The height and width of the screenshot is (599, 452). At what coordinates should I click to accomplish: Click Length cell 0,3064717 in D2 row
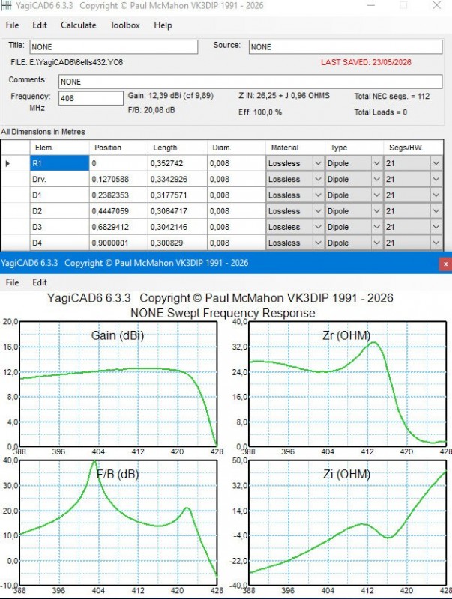[178, 211]
